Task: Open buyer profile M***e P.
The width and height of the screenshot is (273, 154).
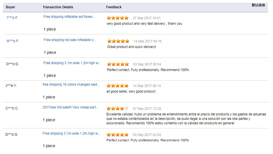Action: tap(13, 41)
